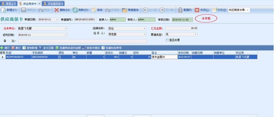Viewport: 274px width, 117px height.
Task: Click into the 备注 remarks field
Action: point(83,41)
